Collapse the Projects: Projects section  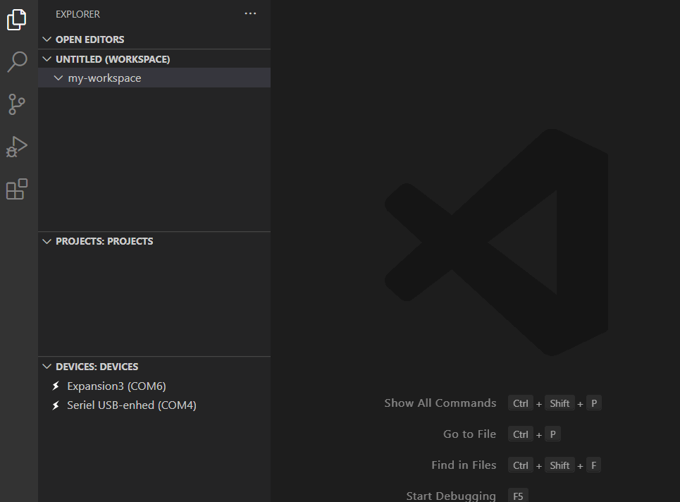coord(47,241)
